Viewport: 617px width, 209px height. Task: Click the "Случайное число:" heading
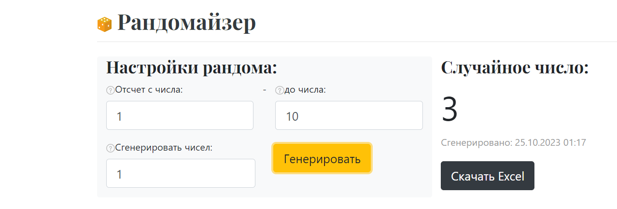coord(515,67)
